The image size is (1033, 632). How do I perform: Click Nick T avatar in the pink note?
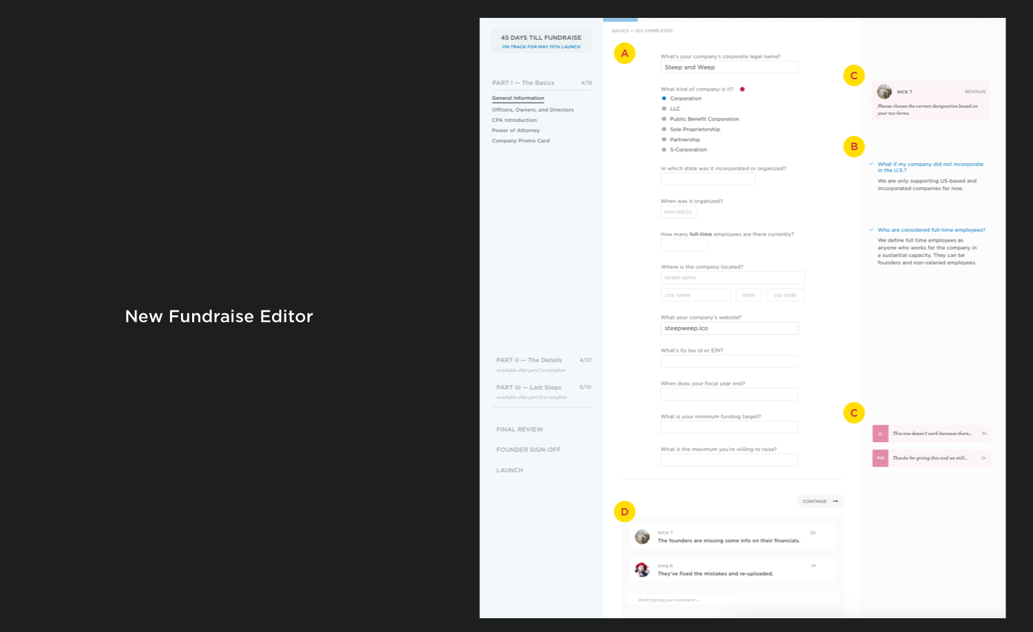click(884, 92)
